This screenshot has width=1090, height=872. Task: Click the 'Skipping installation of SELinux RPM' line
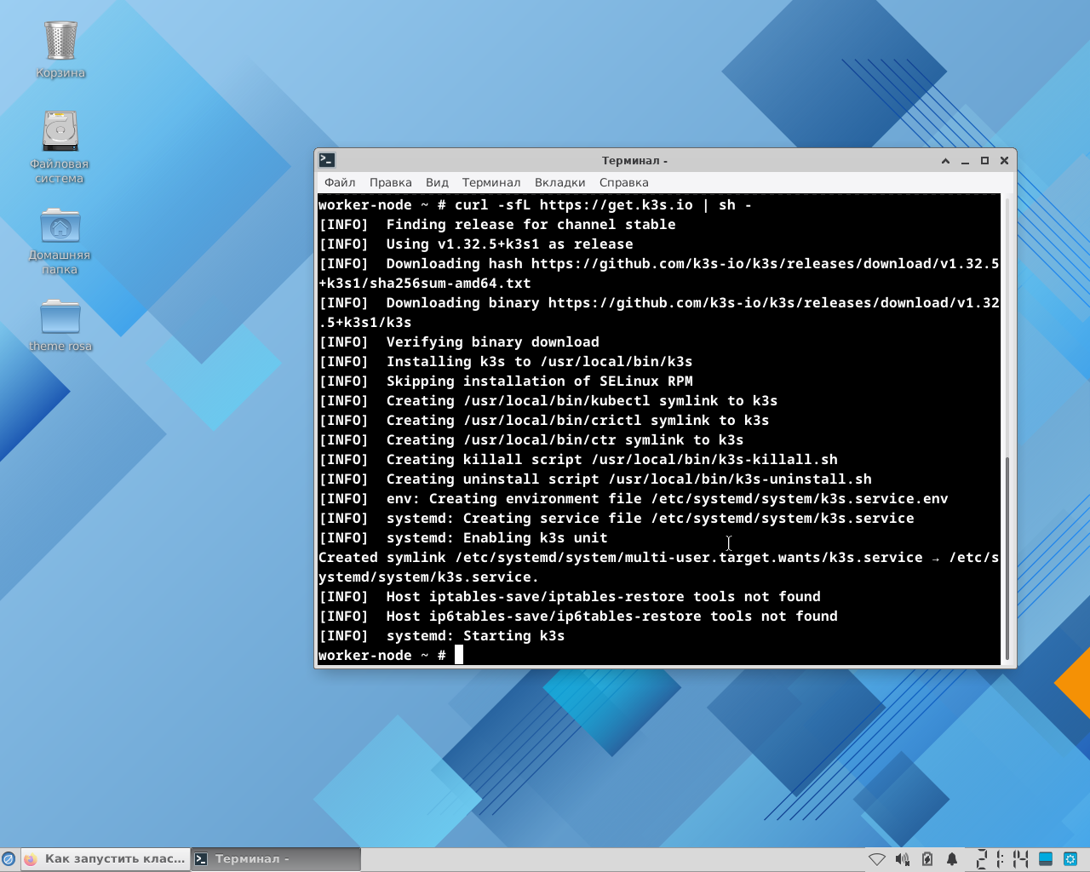(539, 381)
